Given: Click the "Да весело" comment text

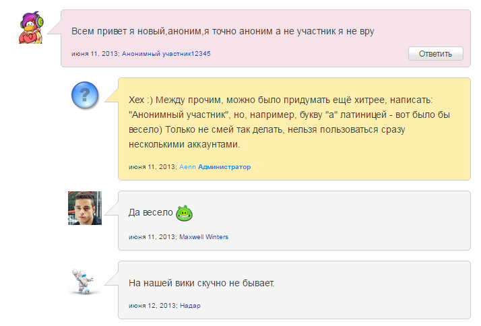Looking at the screenshot, I should [x=150, y=214].
